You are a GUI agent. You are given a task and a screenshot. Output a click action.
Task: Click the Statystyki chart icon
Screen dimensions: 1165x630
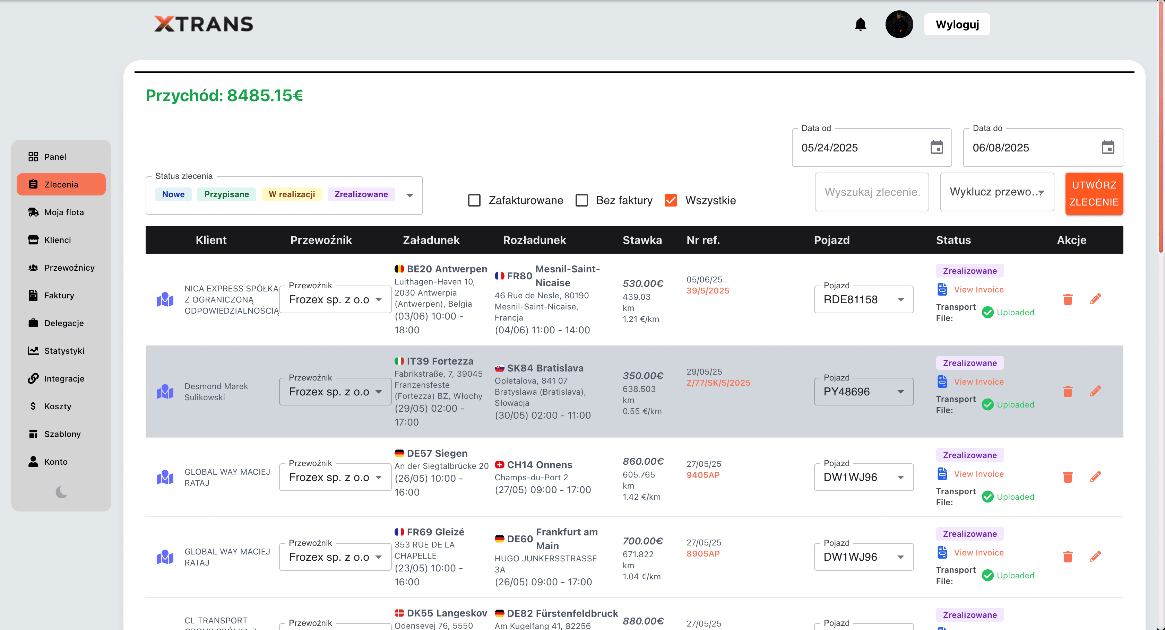pyautogui.click(x=33, y=351)
